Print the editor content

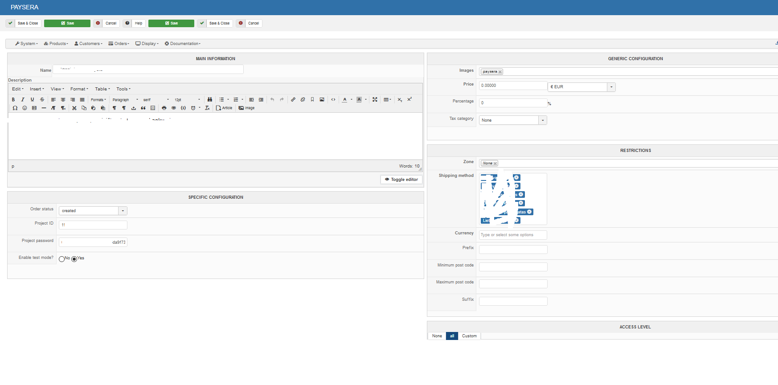tap(164, 108)
